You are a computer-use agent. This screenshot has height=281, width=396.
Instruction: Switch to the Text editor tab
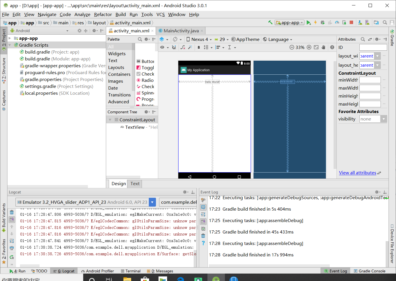(135, 184)
